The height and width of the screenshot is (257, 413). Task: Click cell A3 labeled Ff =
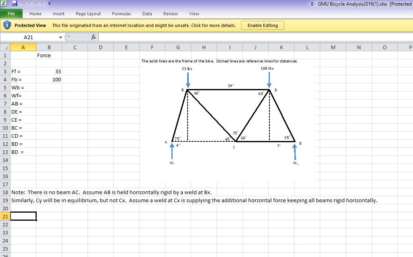pyautogui.click(x=23, y=72)
